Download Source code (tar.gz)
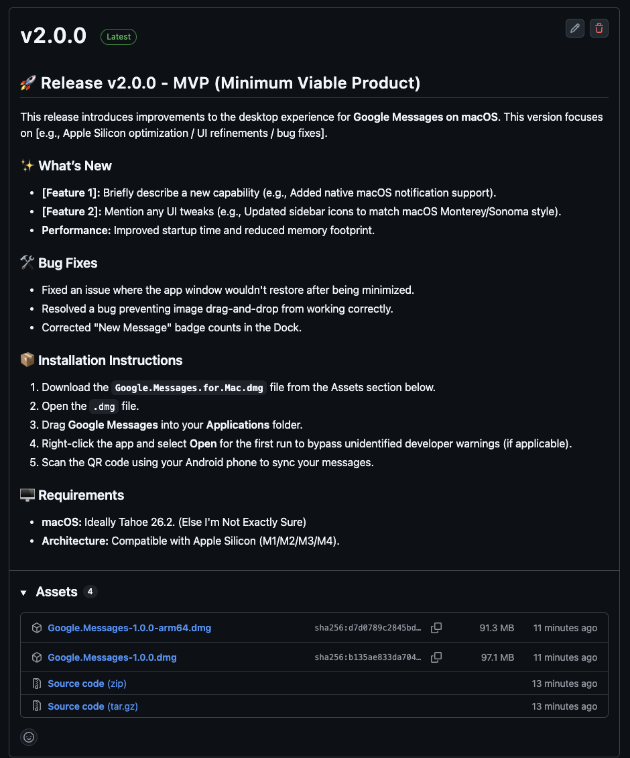Screen dimensions: 630x758 click(x=92, y=706)
